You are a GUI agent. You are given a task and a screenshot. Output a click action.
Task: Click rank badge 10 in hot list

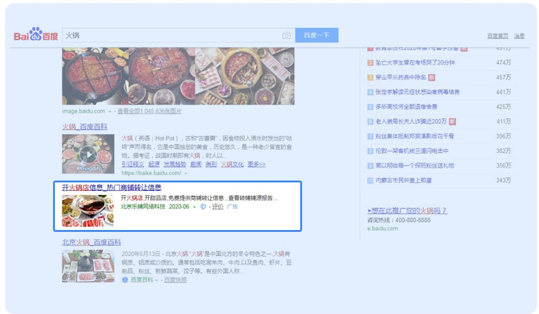370,181
